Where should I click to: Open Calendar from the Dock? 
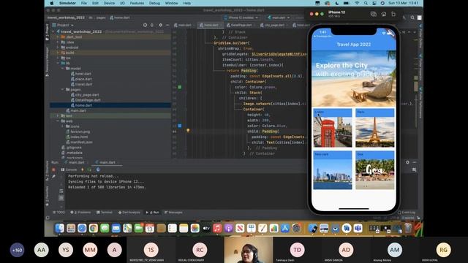coord(150,228)
